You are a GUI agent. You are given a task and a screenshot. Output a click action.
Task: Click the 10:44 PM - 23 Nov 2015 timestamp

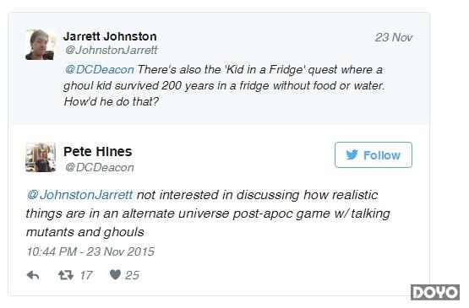click(x=90, y=251)
